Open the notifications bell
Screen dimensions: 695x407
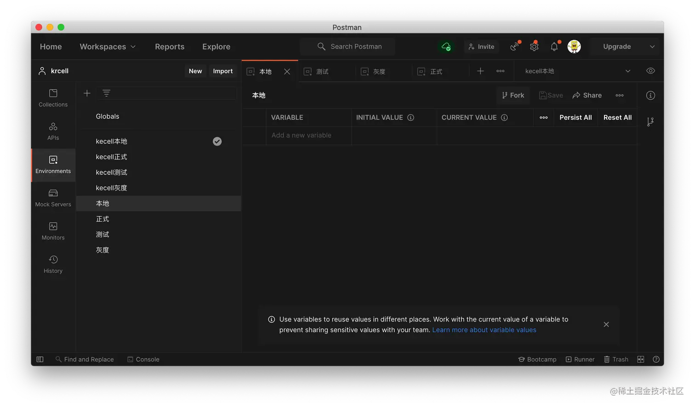click(x=554, y=46)
